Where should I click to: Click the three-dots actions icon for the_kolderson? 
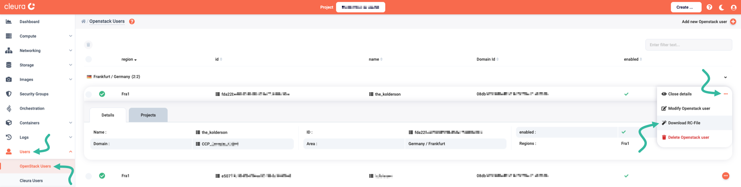click(726, 94)
